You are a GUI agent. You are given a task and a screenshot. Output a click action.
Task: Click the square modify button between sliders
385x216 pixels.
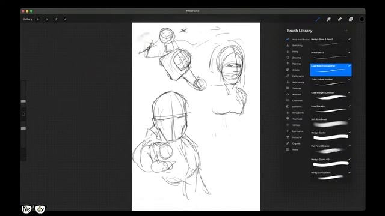(x=23, y=114)
